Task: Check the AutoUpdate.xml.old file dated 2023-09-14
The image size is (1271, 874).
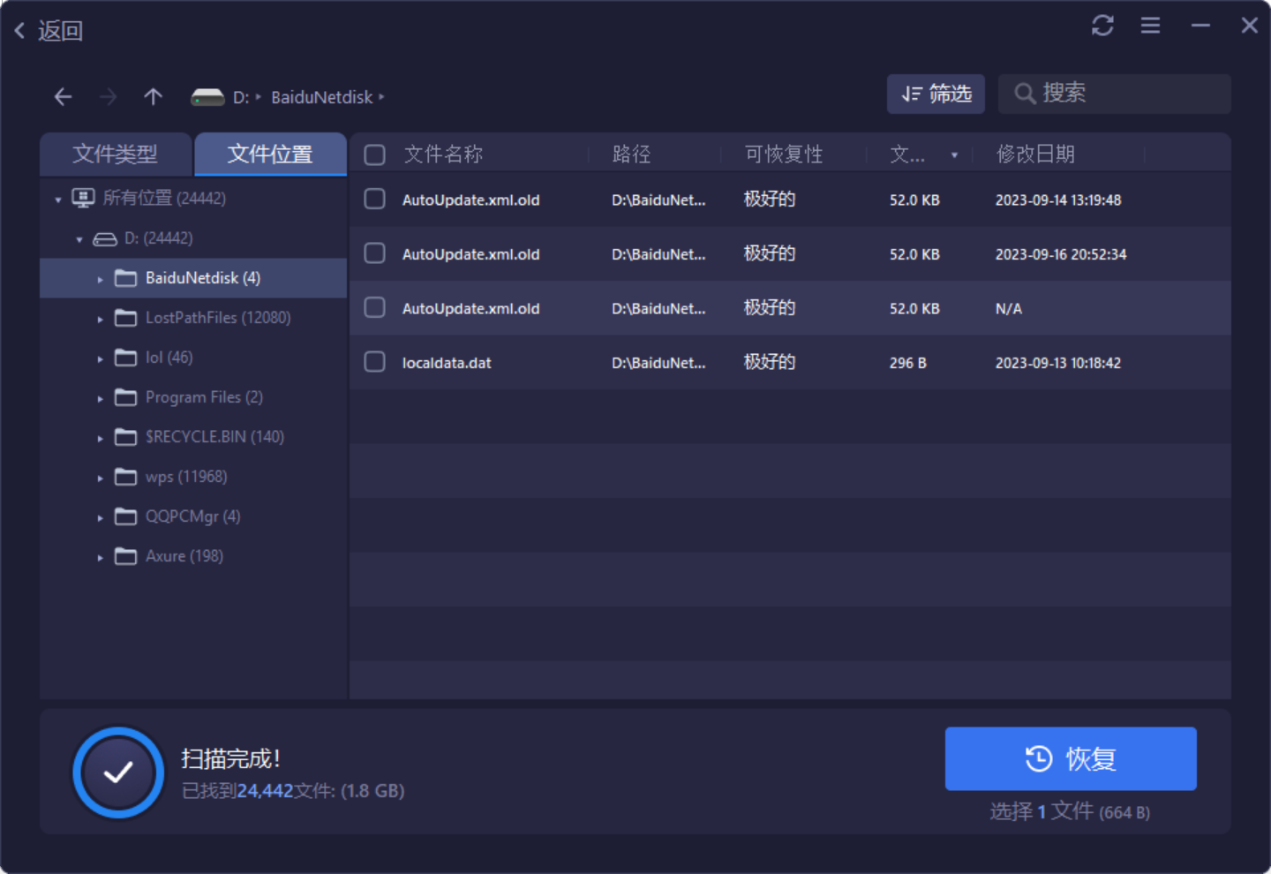Action: (375, 200)
